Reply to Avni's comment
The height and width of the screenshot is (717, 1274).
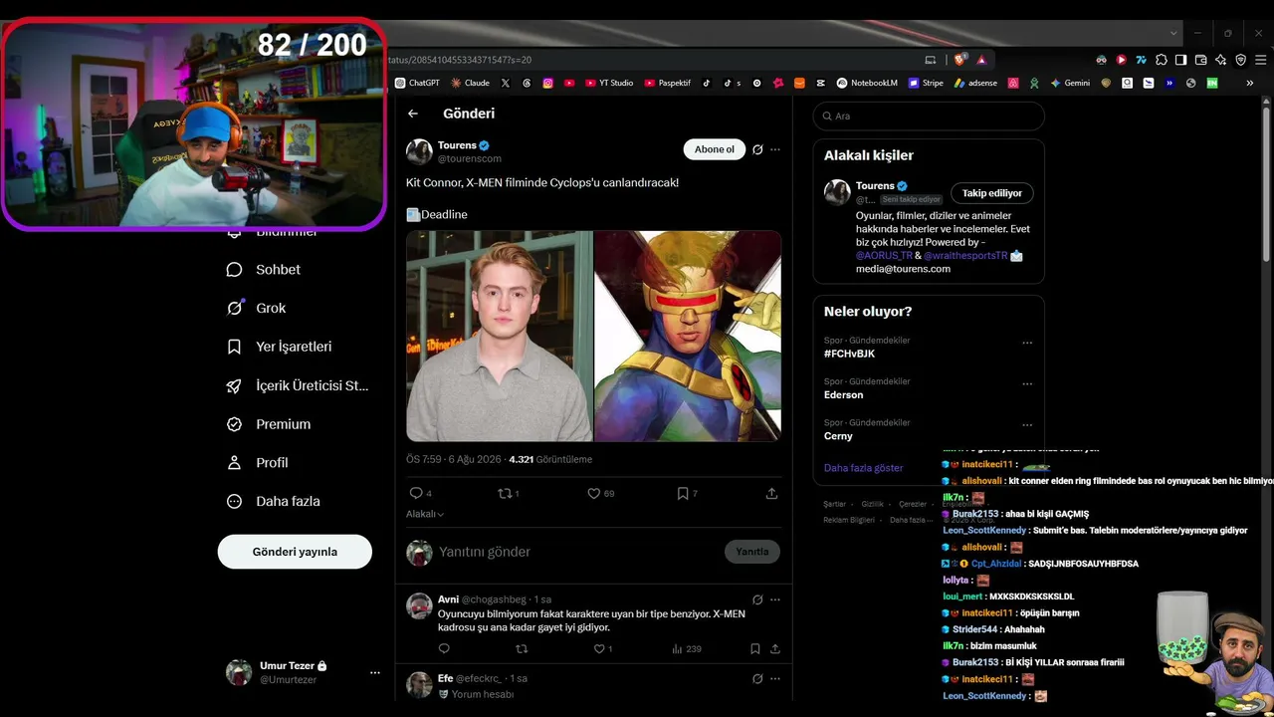[x=444, y=648]
